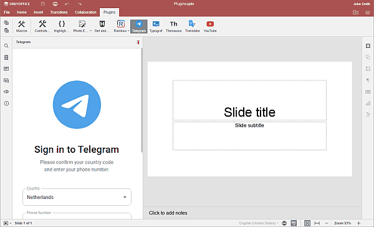The height and width of the screenshot is (227, 374).
Task: Click the view settings icon at top right
Action: (368, 12)
